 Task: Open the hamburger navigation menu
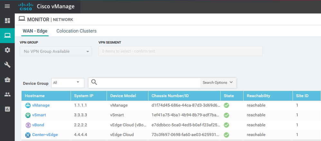[x=7, y=6]
